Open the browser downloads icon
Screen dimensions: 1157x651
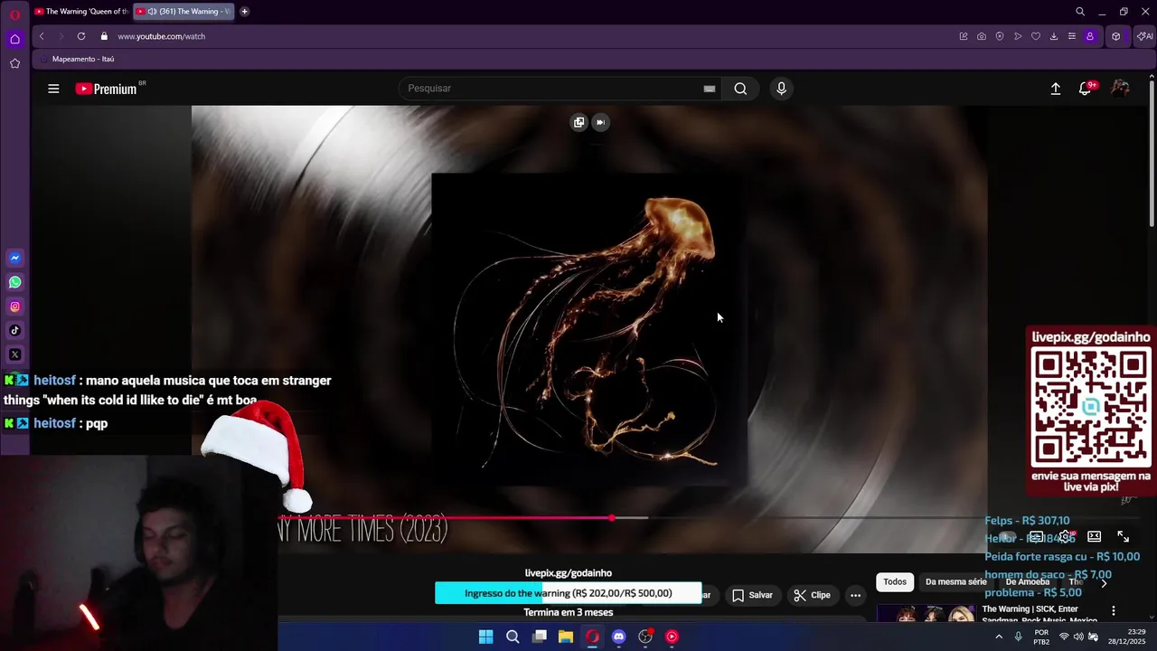click(1054, 36)
